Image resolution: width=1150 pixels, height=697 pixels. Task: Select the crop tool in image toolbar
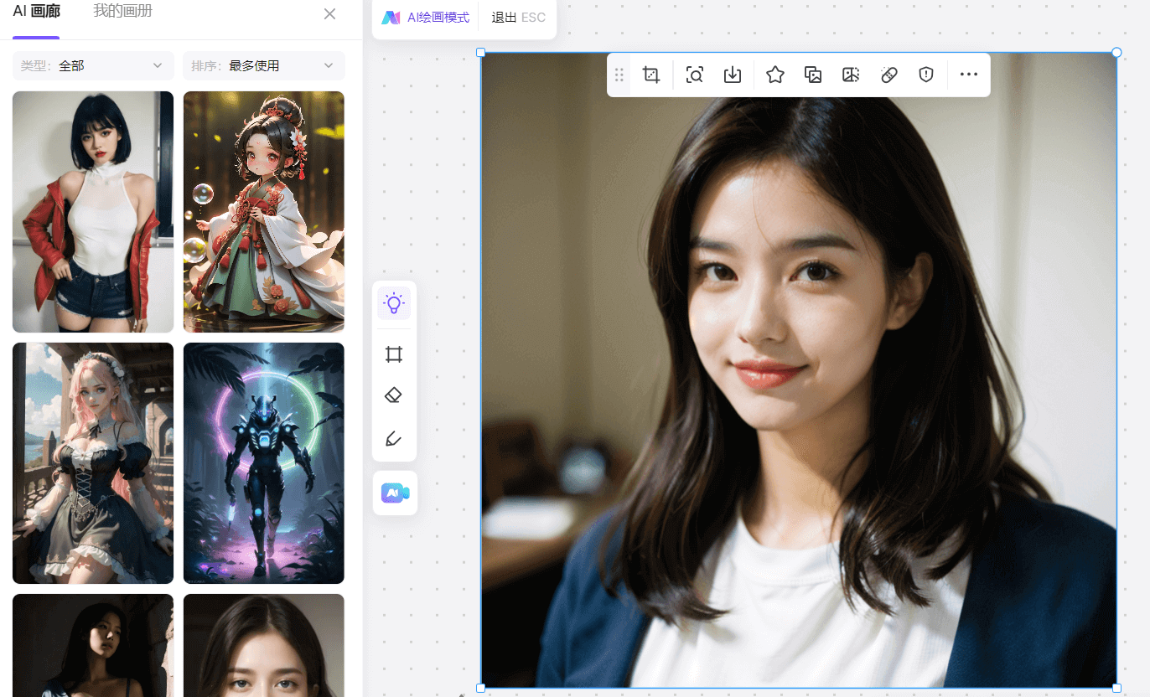point(651,75)
